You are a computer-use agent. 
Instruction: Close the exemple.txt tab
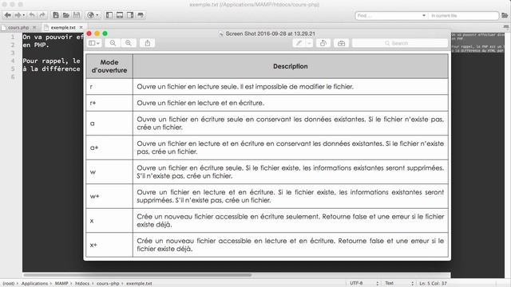pyautogui.click(x=81, y=28)
